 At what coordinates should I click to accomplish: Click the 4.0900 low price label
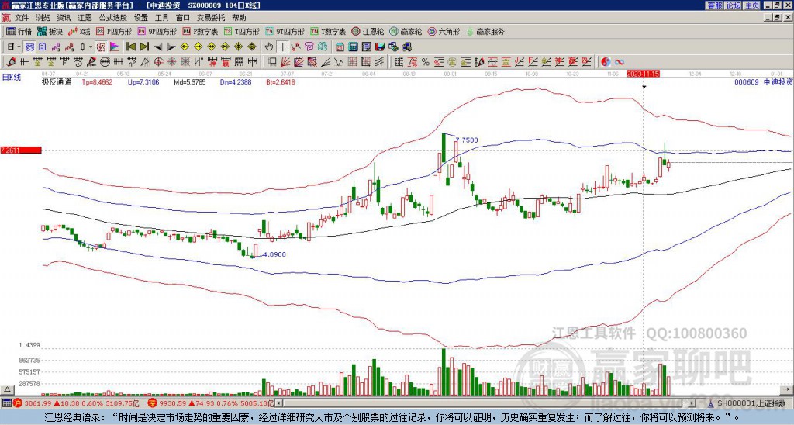click(275, 254)
